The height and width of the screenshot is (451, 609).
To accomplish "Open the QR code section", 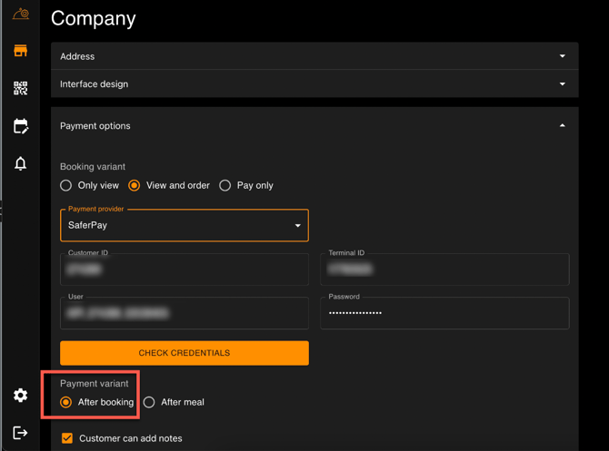I will point(20,88).
